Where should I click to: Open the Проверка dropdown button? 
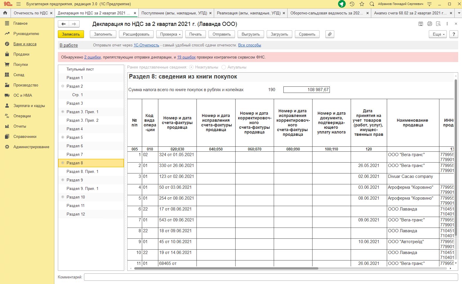[x=169, y=34]
